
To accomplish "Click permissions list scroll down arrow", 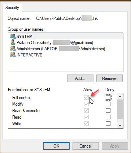I will pyautogui.click(x=120, y=126).
